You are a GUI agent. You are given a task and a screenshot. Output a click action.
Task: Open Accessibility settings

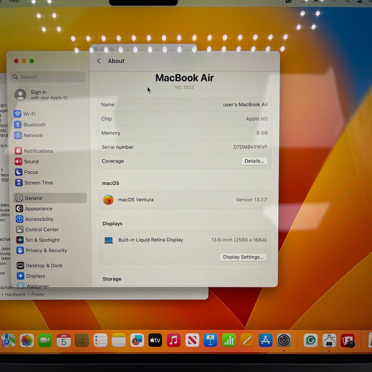39,219
